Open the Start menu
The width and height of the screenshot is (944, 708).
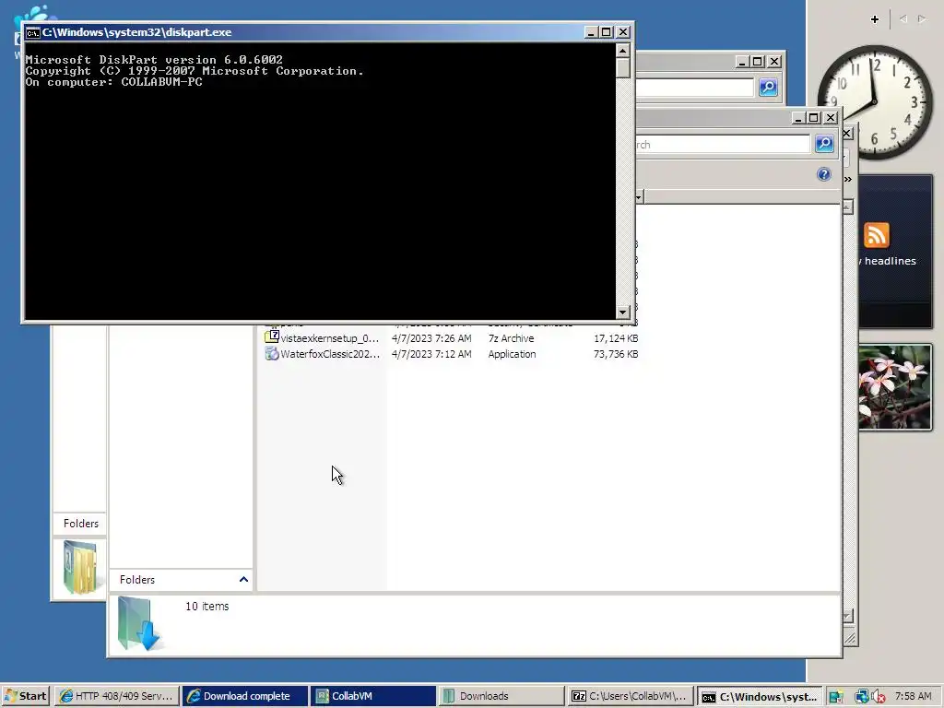(26, 696)
